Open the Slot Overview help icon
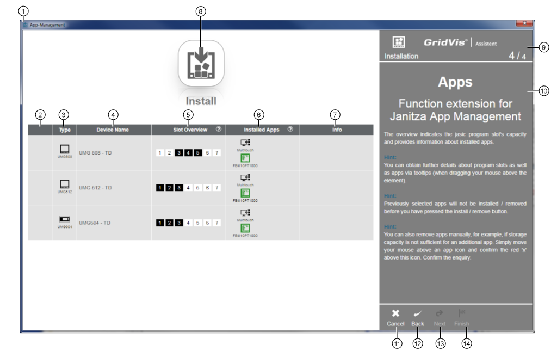Image resolution: width=557 pixels, height=357 pixels. (218, 129)
